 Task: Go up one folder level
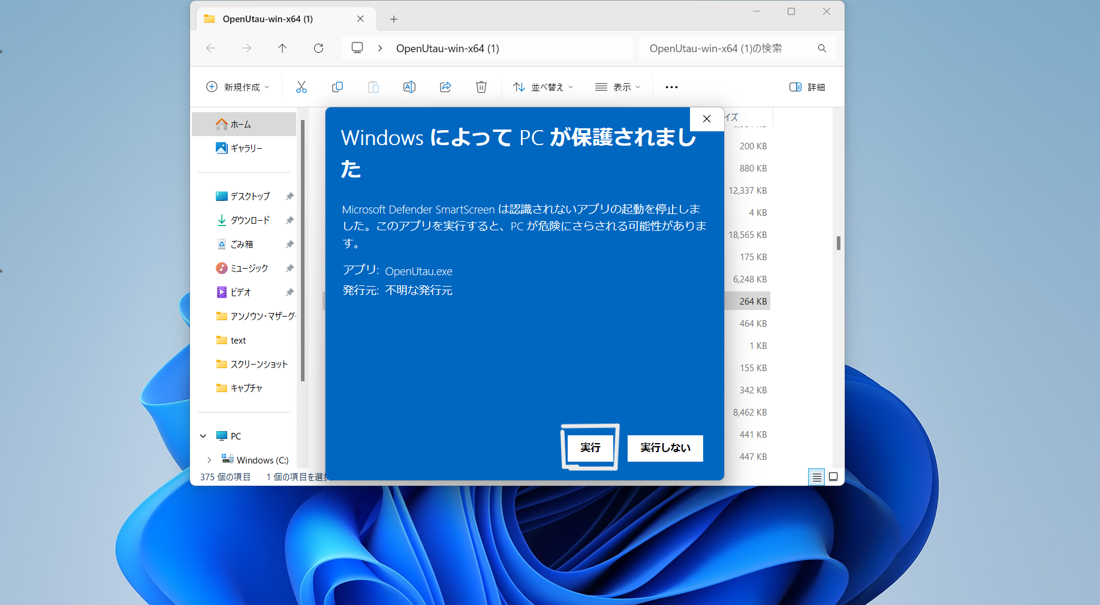282,48
